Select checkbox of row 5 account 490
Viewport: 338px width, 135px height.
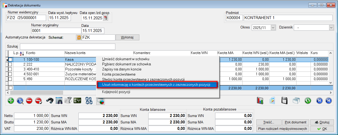[11, 79]
